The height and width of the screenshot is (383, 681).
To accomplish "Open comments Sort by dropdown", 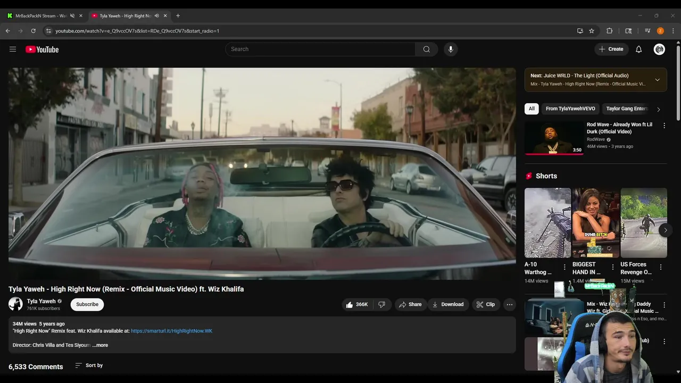I will tap(89, 365).
